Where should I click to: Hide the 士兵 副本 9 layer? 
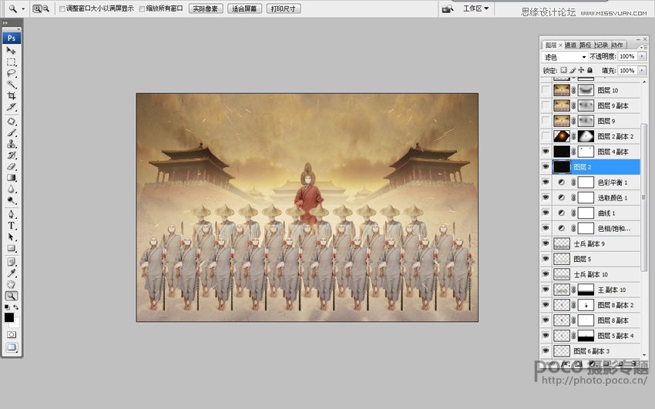coord(546,243)
